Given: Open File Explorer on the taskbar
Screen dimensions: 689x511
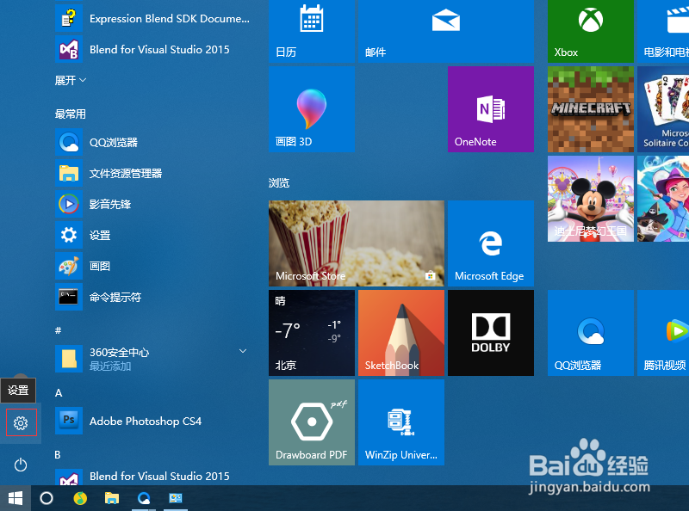Looking at the screenshot, I should (112, 498).
